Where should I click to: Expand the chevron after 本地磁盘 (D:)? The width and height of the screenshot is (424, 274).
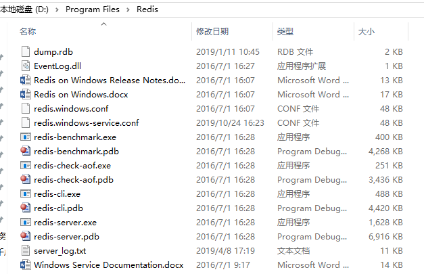(x=57, y=10)
